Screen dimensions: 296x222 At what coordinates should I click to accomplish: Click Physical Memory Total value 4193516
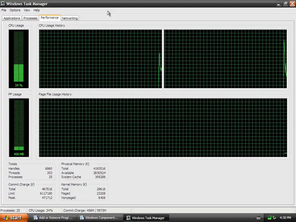pyautogui.click(x=99, y=169)
